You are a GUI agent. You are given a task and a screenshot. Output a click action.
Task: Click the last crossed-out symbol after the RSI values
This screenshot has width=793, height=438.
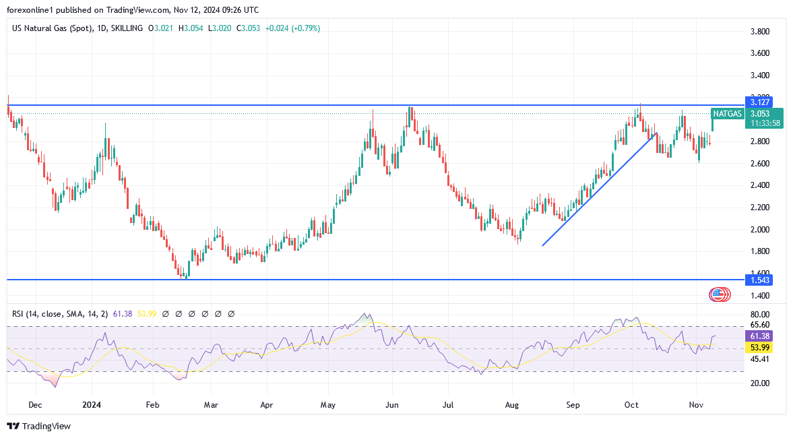pyautogui.click(x=231, y=313)
